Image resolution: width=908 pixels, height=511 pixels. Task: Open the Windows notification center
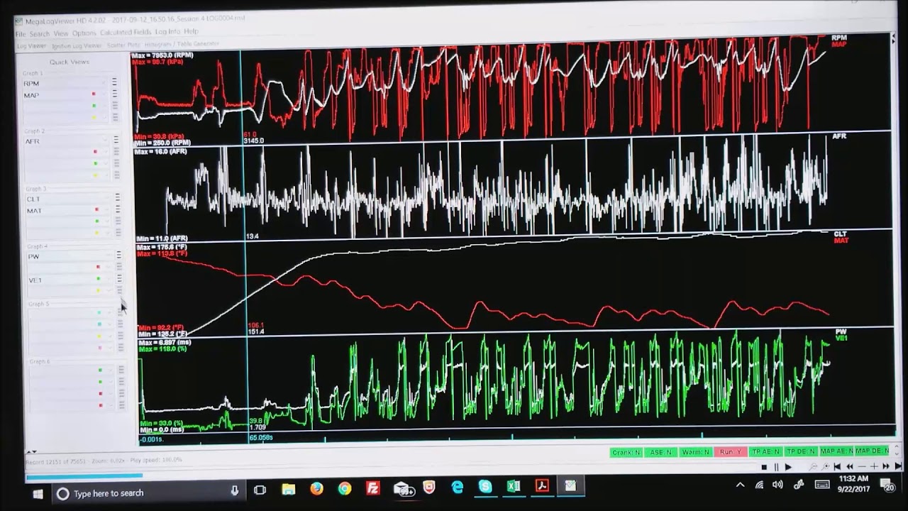click(888, 485)
